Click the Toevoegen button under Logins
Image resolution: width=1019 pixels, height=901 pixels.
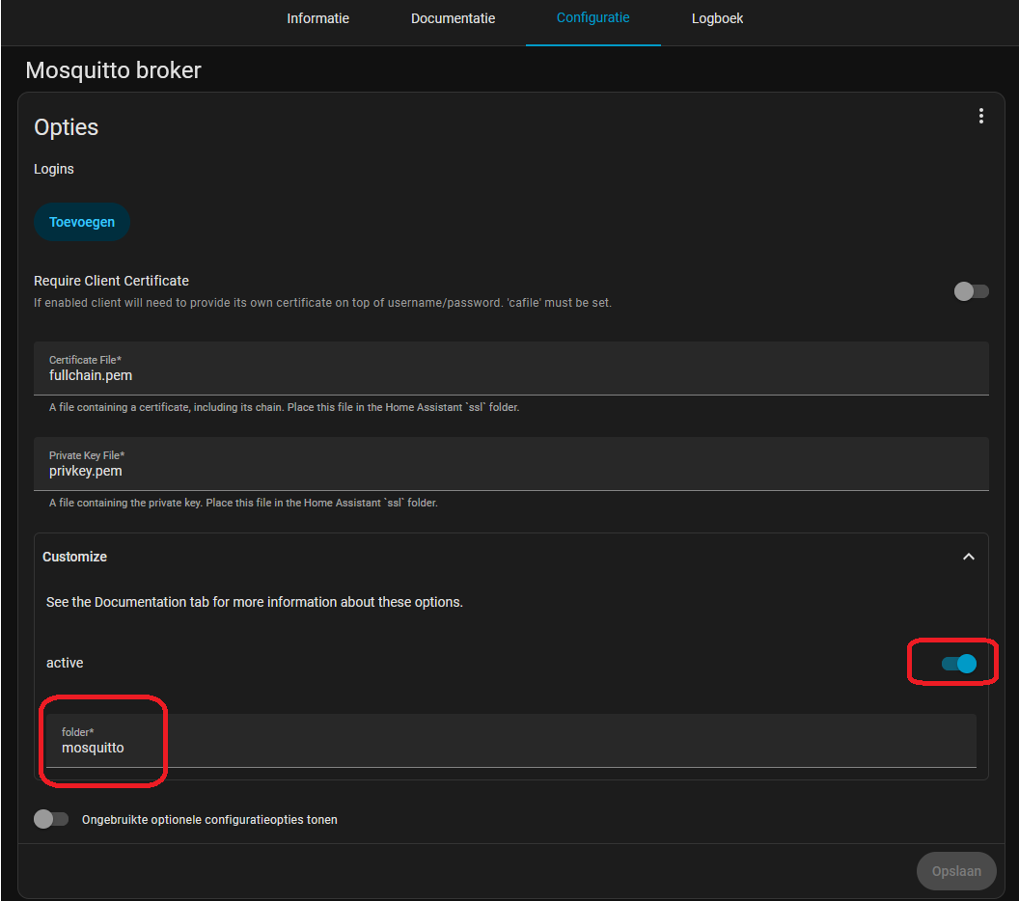[x=82, y=222]
